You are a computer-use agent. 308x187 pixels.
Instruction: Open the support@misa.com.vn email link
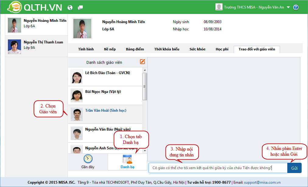[x=262, y=182]
